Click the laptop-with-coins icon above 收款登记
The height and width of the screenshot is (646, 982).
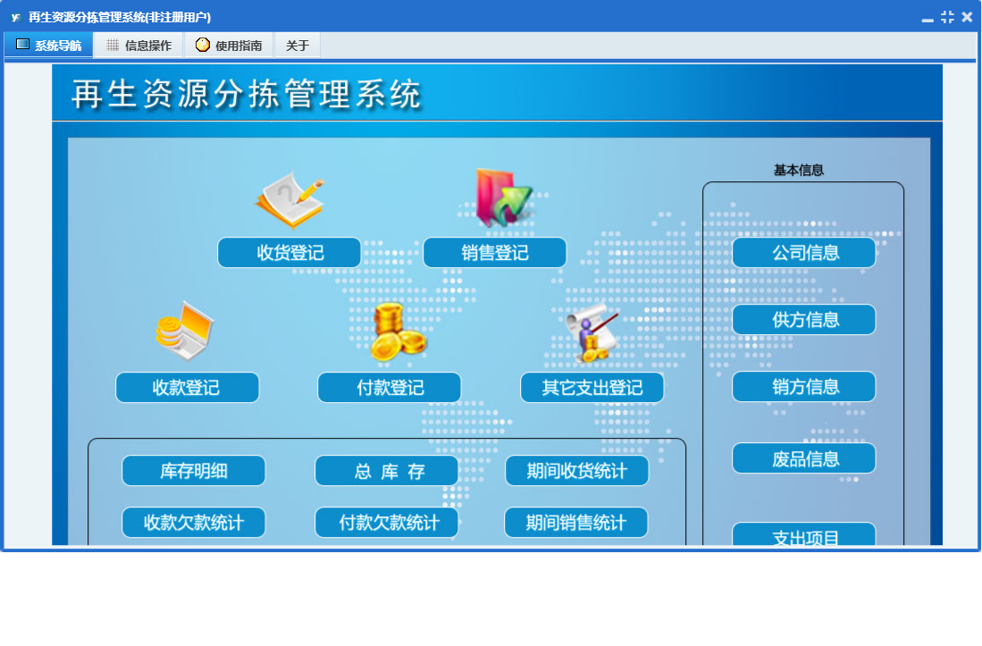(x=185, y=331)
